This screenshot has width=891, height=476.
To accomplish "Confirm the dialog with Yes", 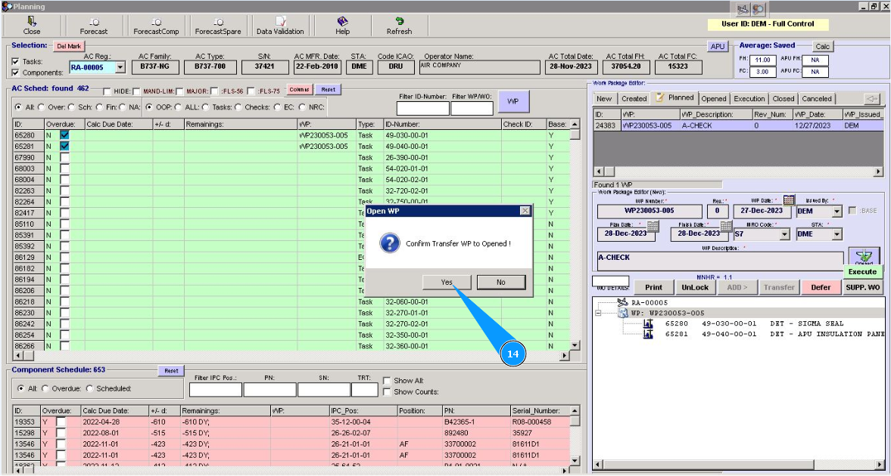I will pos(447,282).
